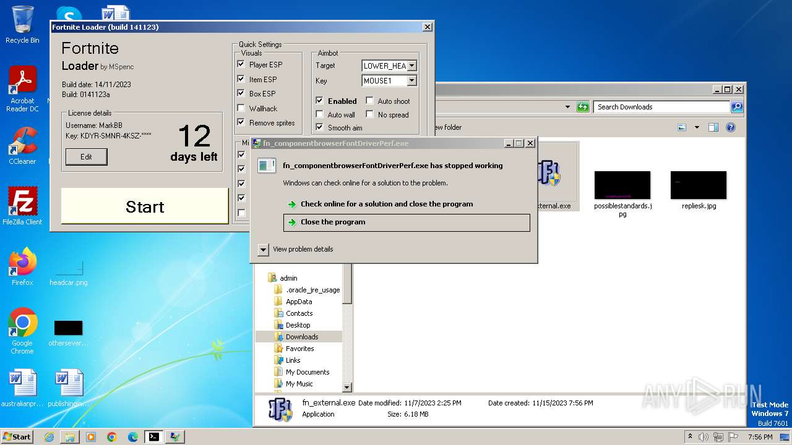The width and height of the screenshot is (792, 445).
Task: Toggle the Remove sprites checkbox
Action: coord(241,122)
